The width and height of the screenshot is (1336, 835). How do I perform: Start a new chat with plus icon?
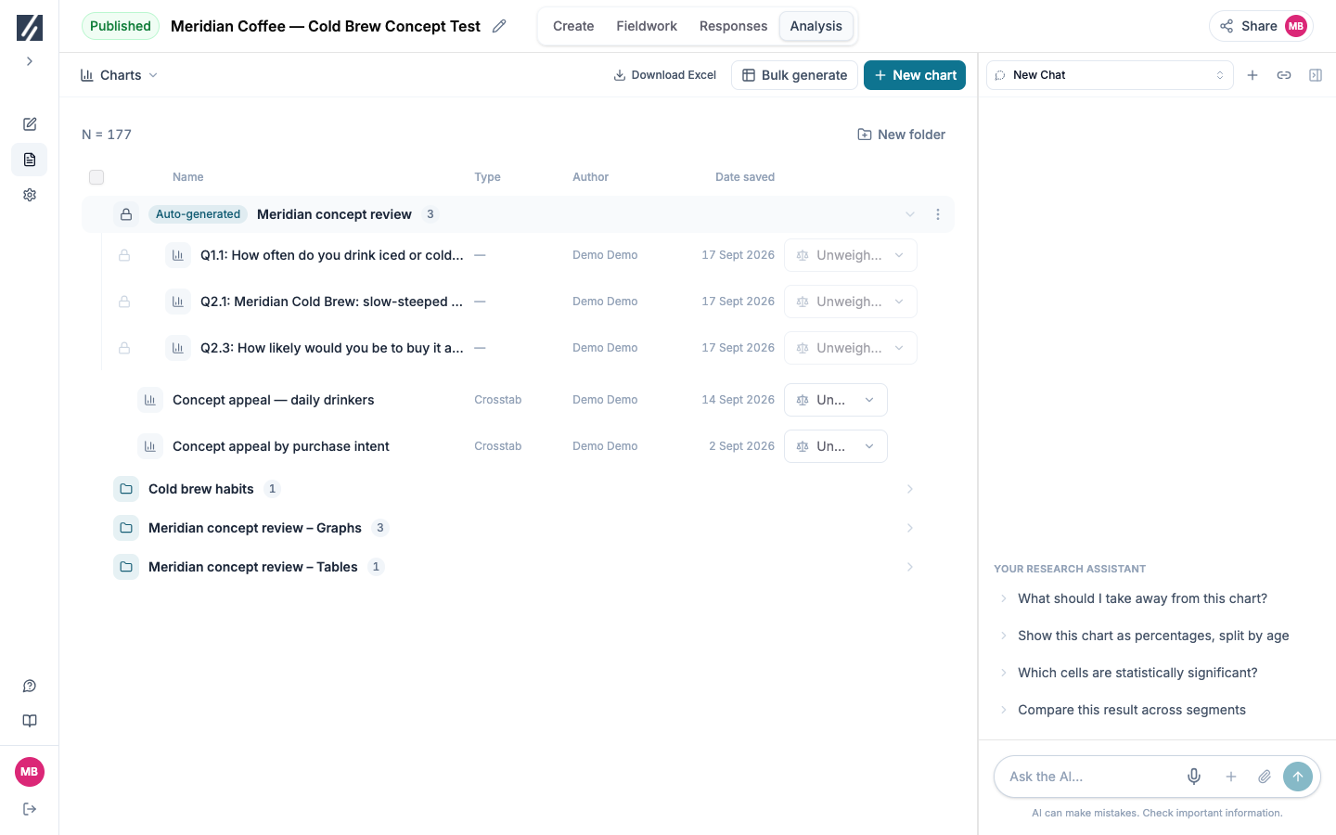1252,75
